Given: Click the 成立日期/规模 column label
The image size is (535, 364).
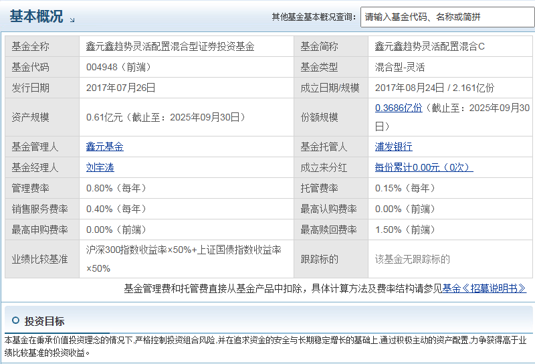Looking at the screenshot, I should 330,88.
